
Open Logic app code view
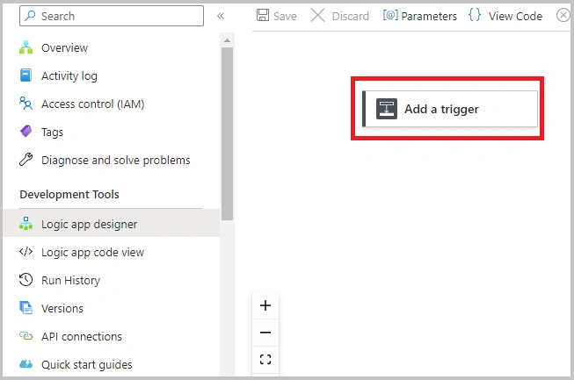(x=92, y=253)
